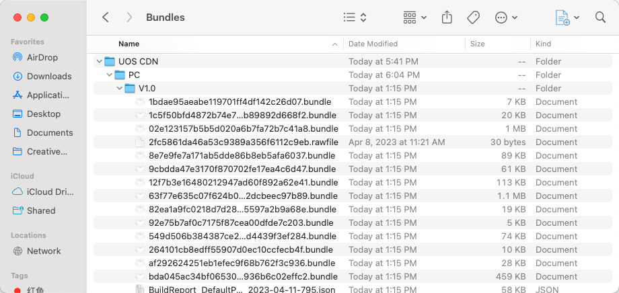Image resolution: width=619 pixels, height=293 pixels.
Task: Click the Share icon in toolbar
Action: point(447,17)
